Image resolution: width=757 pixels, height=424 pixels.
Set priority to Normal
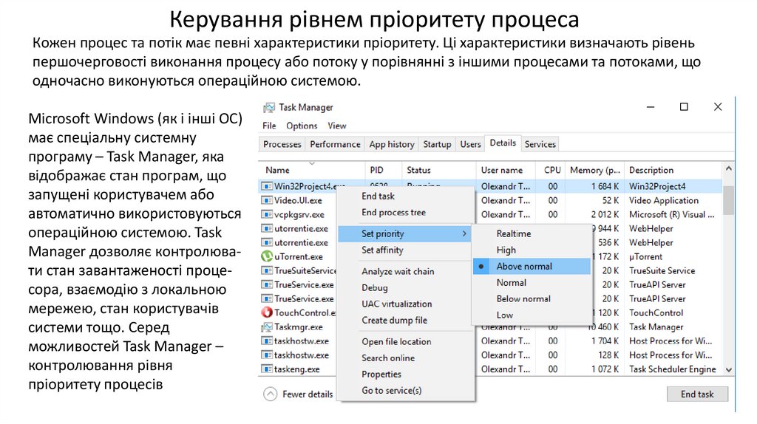532,283
